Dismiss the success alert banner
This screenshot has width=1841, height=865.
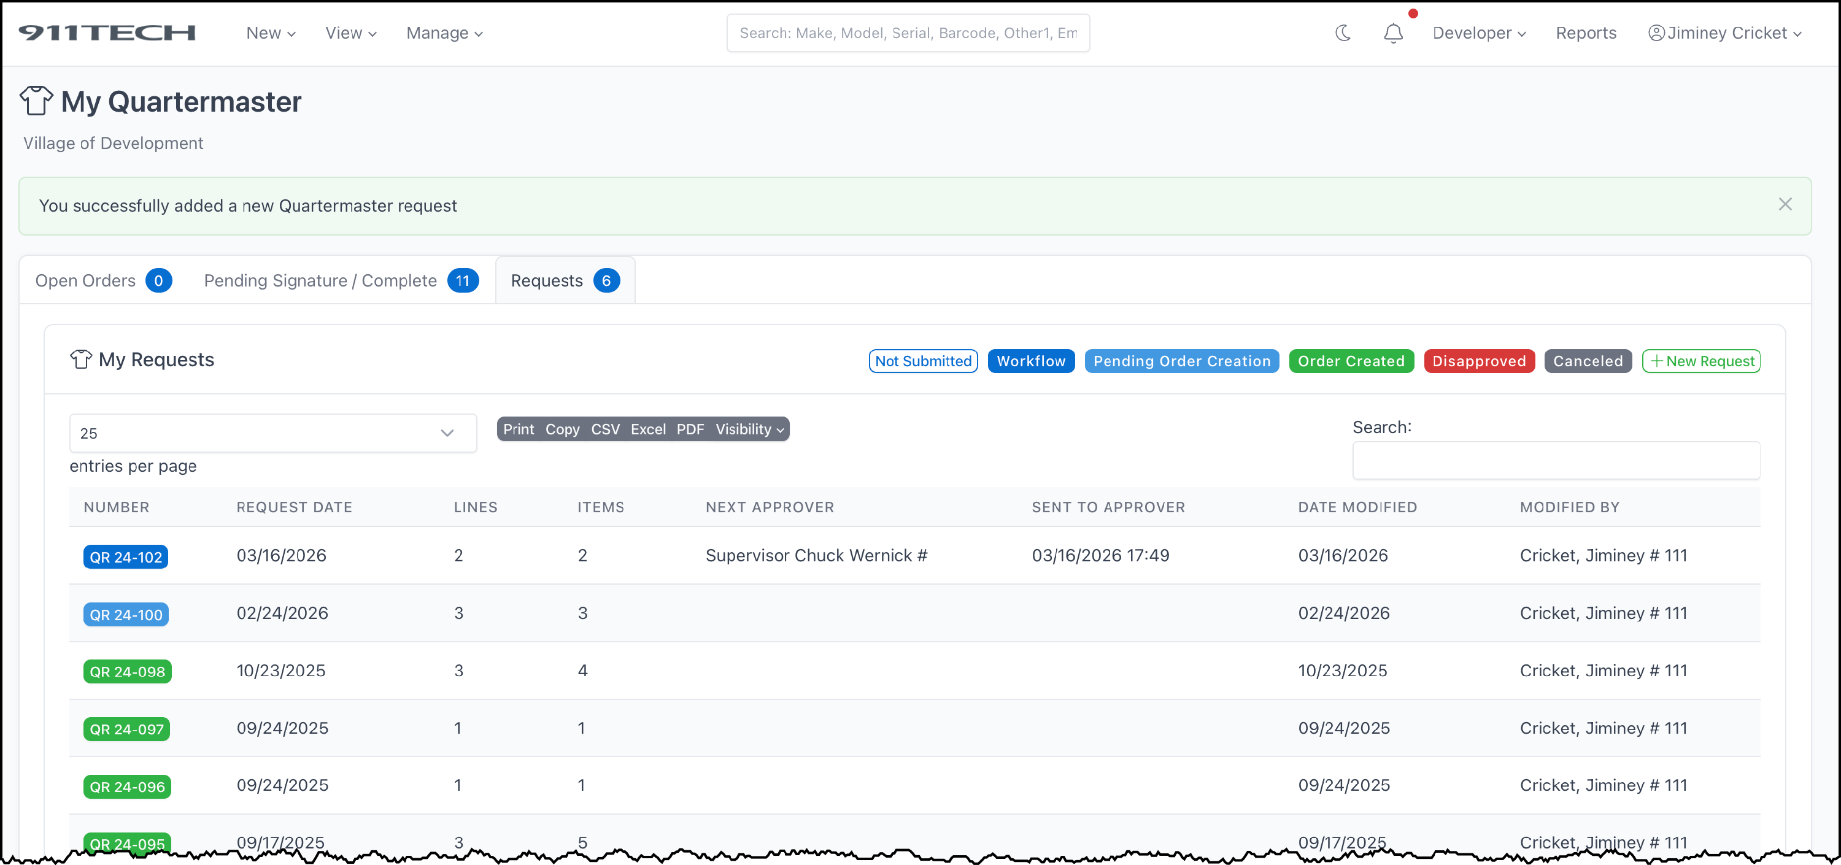1785,205
